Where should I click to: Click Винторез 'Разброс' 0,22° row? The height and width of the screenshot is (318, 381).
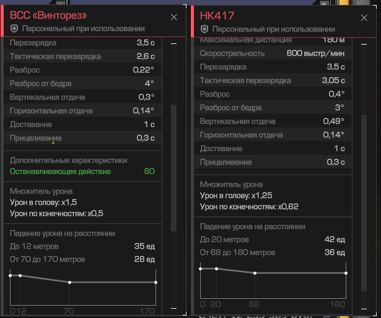82,70
